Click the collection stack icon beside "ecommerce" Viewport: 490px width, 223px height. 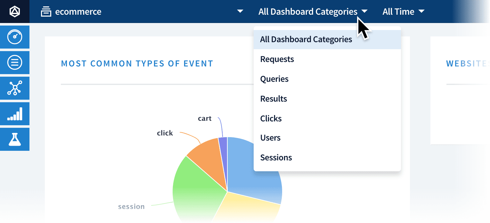coord(46,11)
